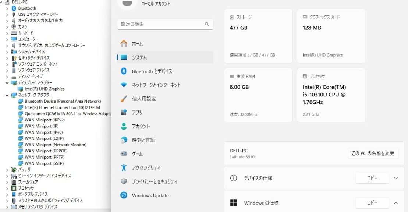Image resolution: width=408 pixels, height=212 pixels.
Task: Click the ホーム house icon
Action: (124, 43)
